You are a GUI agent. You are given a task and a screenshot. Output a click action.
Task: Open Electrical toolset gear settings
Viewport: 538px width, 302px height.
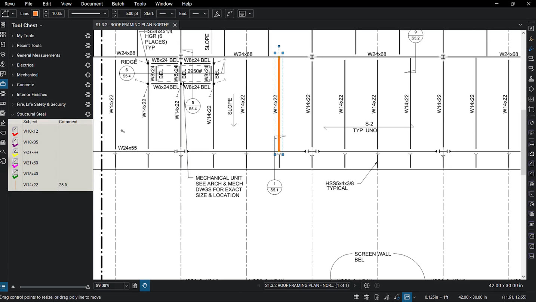(x=88, y=65)
